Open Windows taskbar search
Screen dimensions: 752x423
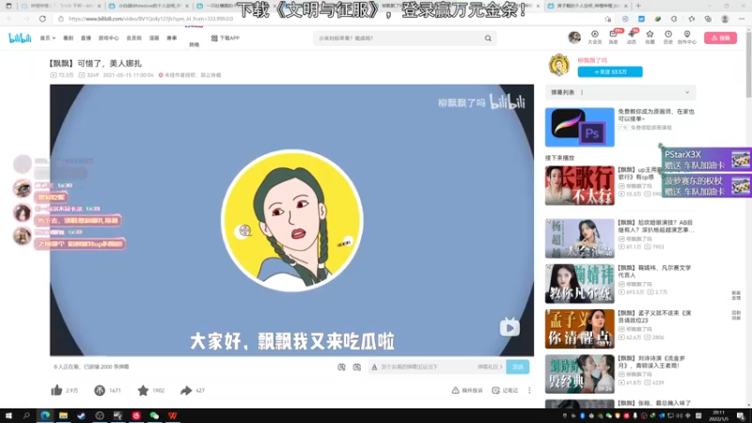[x=26, y=415]
